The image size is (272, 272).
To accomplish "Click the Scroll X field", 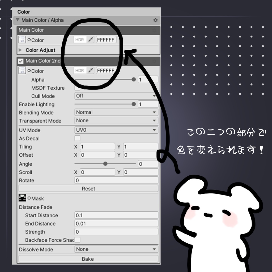I will [97, 172].
